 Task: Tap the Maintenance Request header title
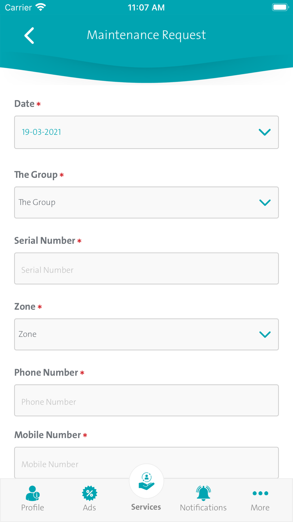coord(146,35)
